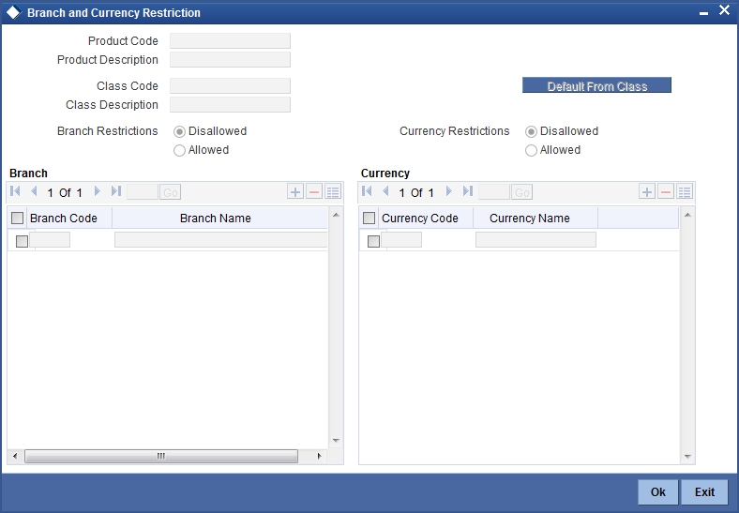Image resolution: width=739 pixels, height=513 pixels.
Task: Tick the select-all checkbox beside Branch Code
Action: click(18, 218)
